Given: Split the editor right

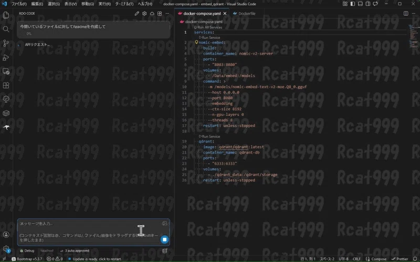Looking at the screenshot, I should coord(406,14).
